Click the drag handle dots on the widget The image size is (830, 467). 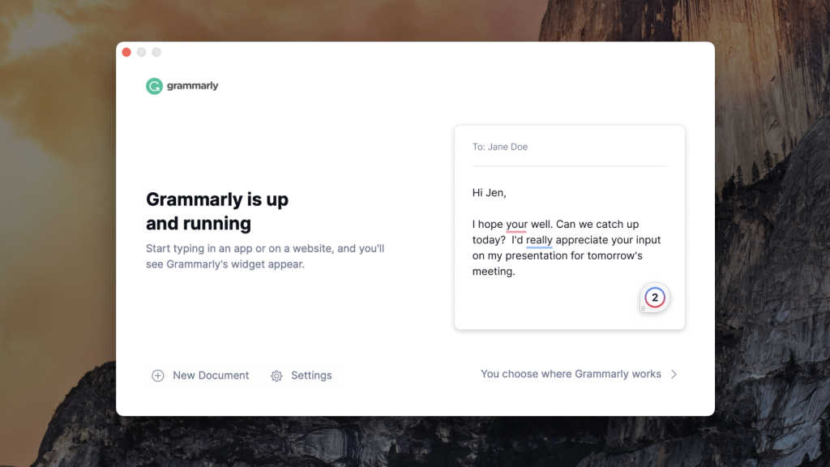[644, 309]
